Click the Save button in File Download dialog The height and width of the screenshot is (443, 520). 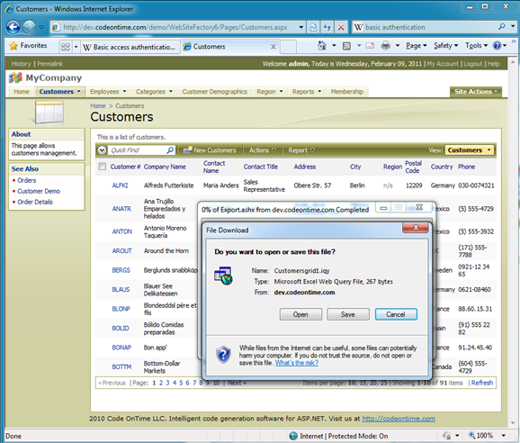(x=348, y=314)
